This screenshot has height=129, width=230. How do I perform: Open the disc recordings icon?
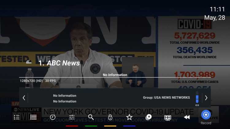point(148,117)
